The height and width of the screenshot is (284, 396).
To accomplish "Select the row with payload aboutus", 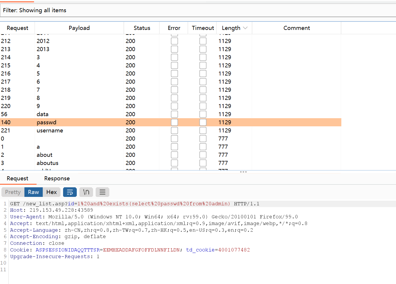I will (170, 163).
